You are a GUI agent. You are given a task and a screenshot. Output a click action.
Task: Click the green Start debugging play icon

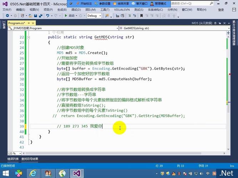(66, 16)
